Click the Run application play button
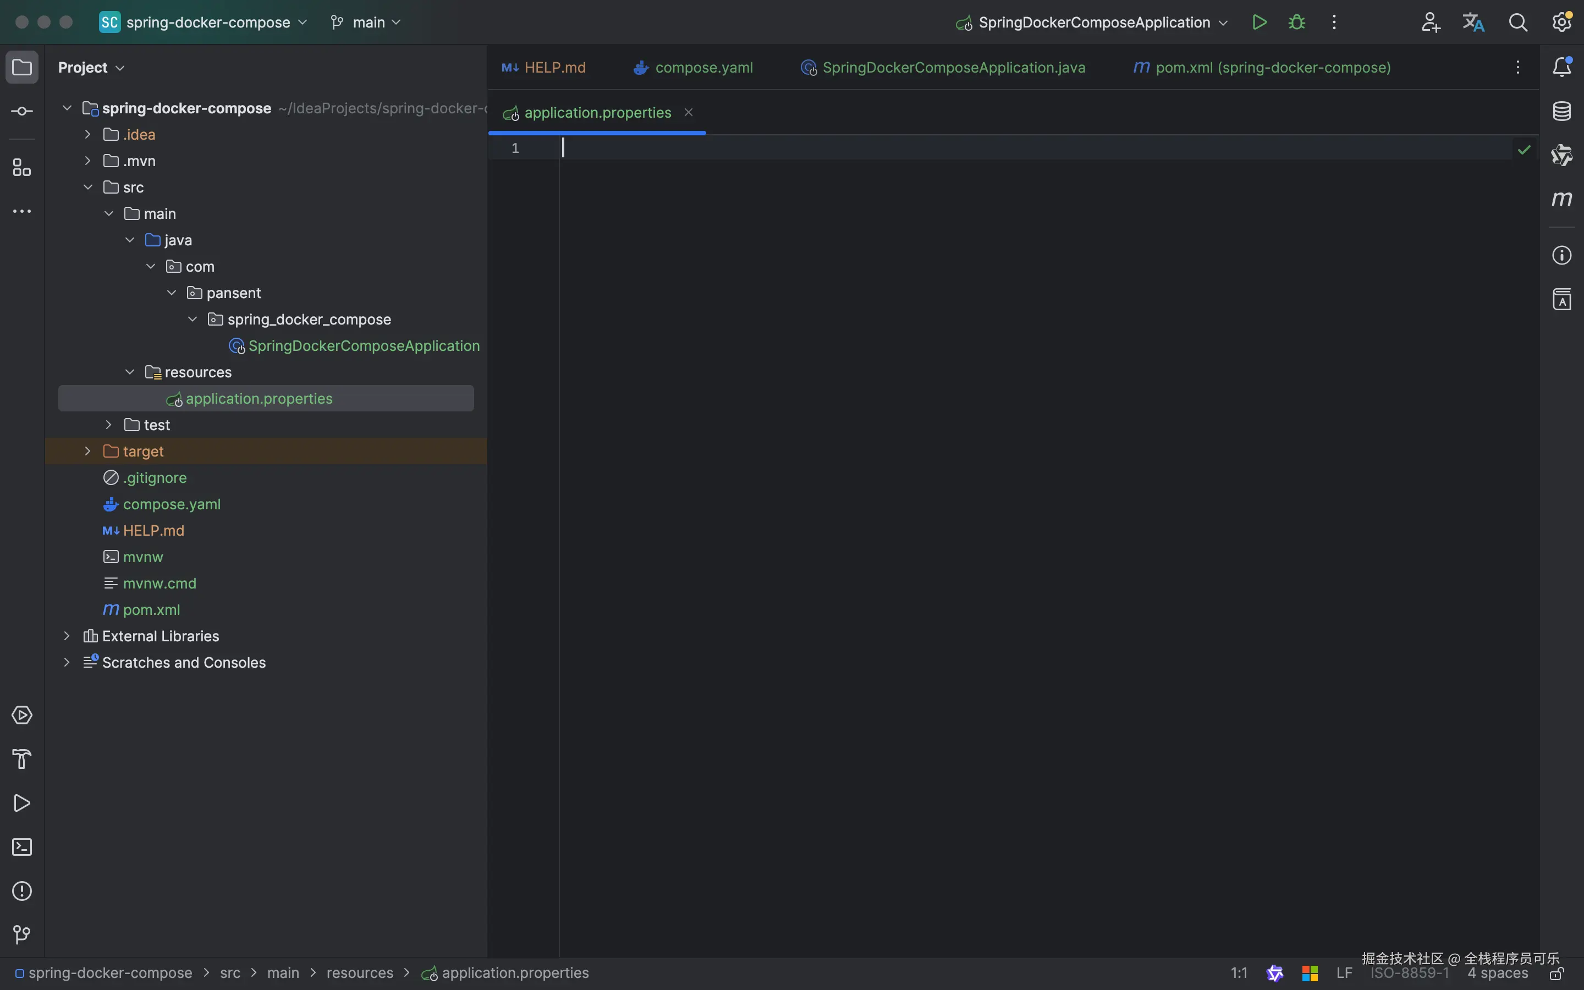 (x=1259, y=22)
